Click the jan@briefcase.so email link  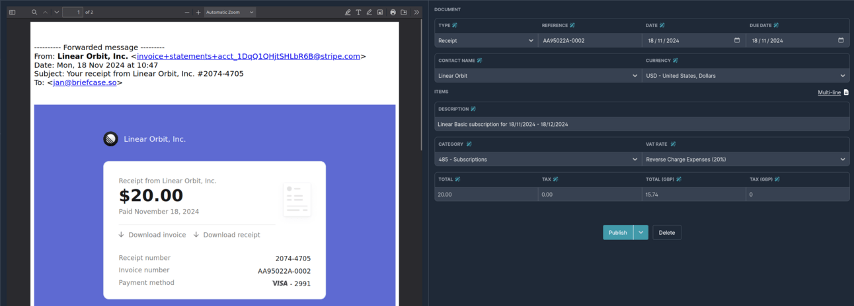tap(85, 82)
